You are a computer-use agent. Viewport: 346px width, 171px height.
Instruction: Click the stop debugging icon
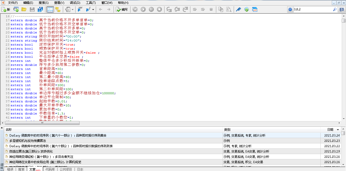pyautogui.click(x=159, y=9)
